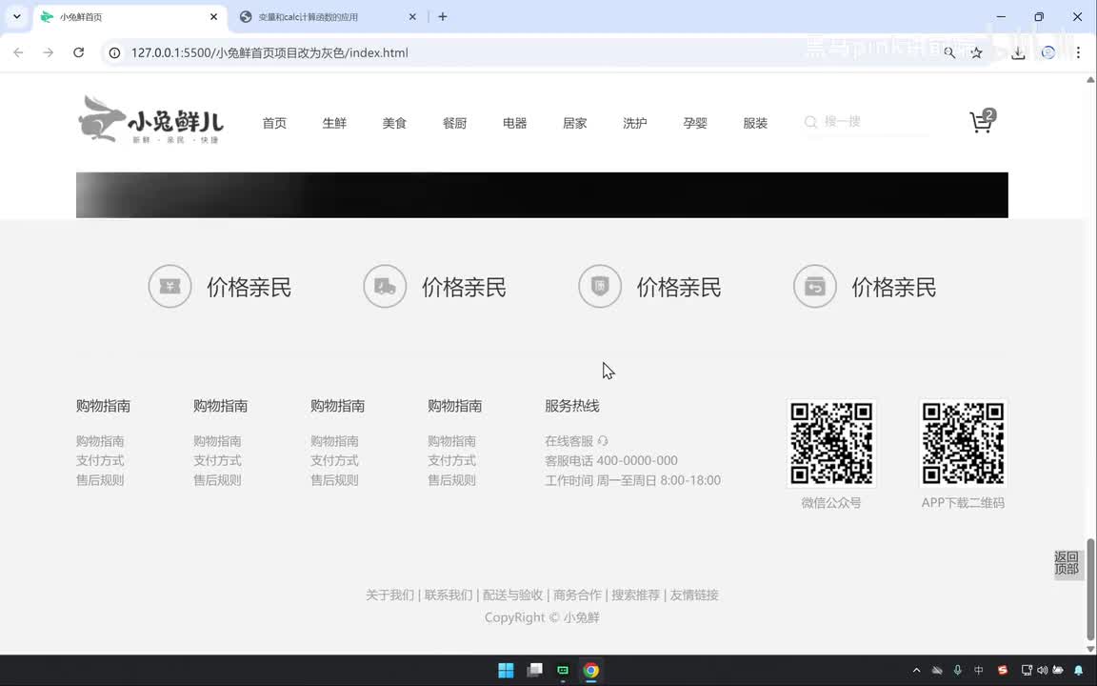The image size is (1097, 686).
Task: Switch to the 小兔鲜首页 tab
Action: 130,17
